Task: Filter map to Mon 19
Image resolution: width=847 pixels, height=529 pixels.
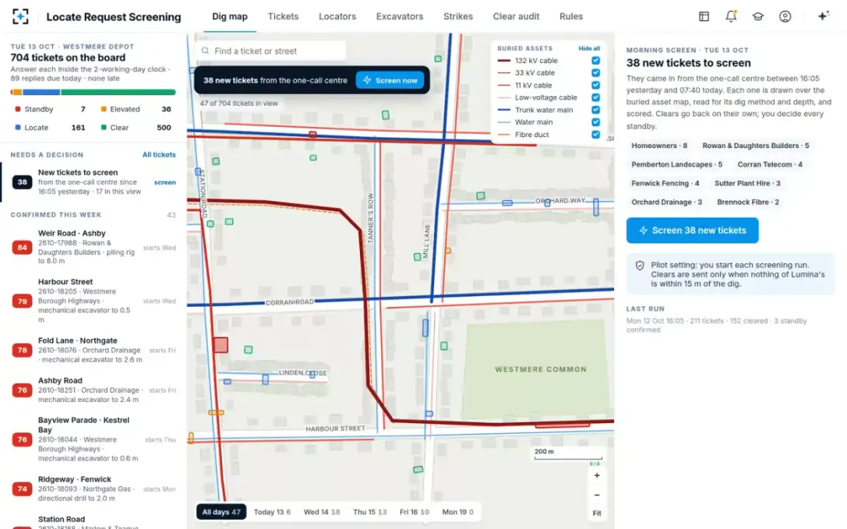Action: point(457,512)
